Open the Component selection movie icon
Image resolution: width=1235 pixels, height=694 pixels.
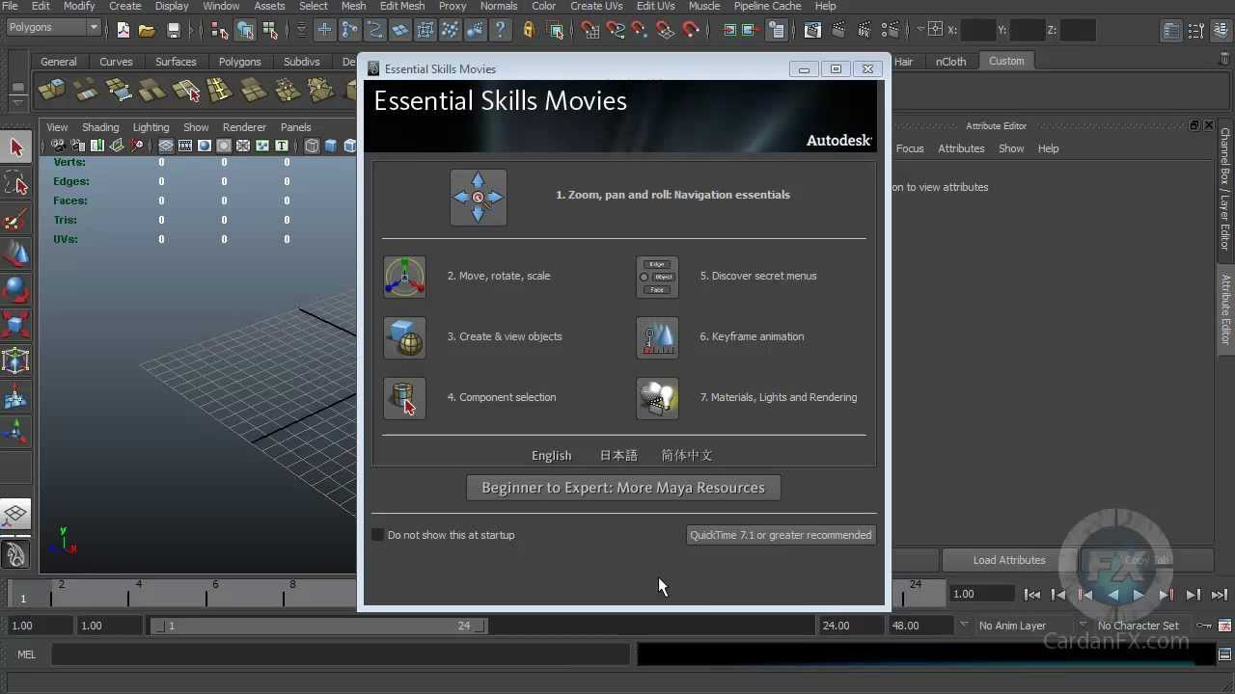[x=404, y=398]
